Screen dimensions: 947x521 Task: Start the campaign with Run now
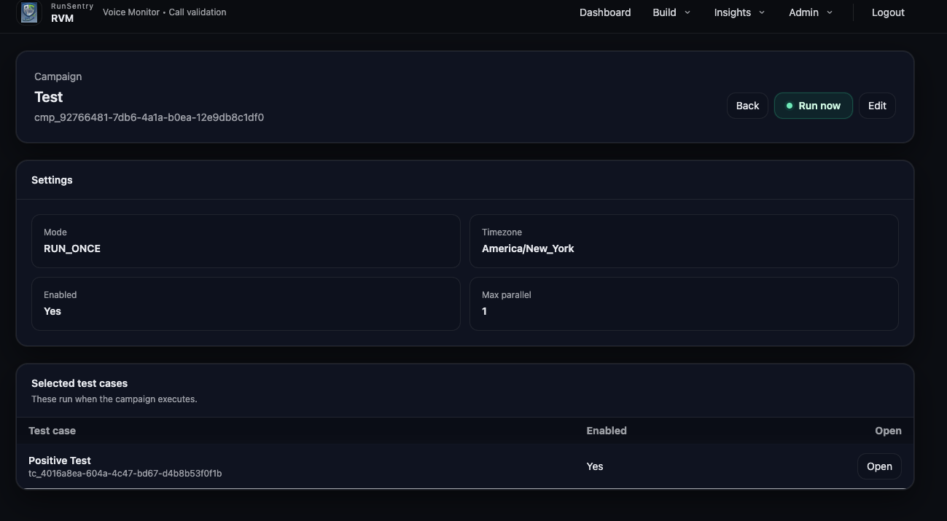click(x=813, y=106)
